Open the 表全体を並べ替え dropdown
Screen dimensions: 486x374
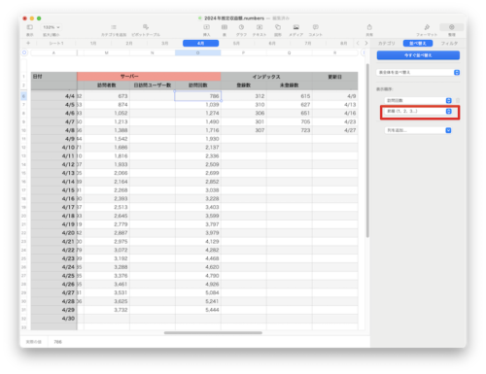pyautogui.click(x=418, y=73)
